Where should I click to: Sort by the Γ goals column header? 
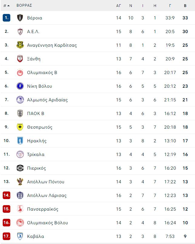point(170,5)
